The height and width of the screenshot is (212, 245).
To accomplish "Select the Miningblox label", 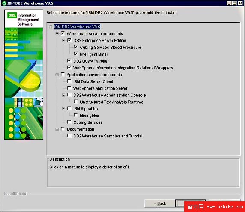I will click(90, 116).
